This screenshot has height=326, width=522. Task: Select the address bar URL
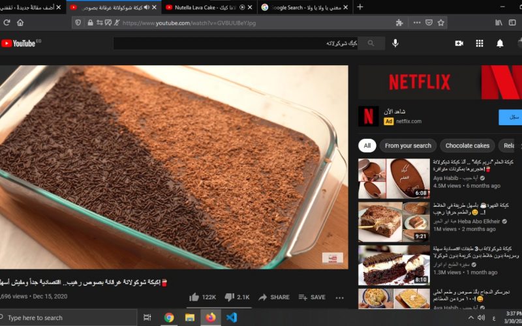click(x=189, y=23)
